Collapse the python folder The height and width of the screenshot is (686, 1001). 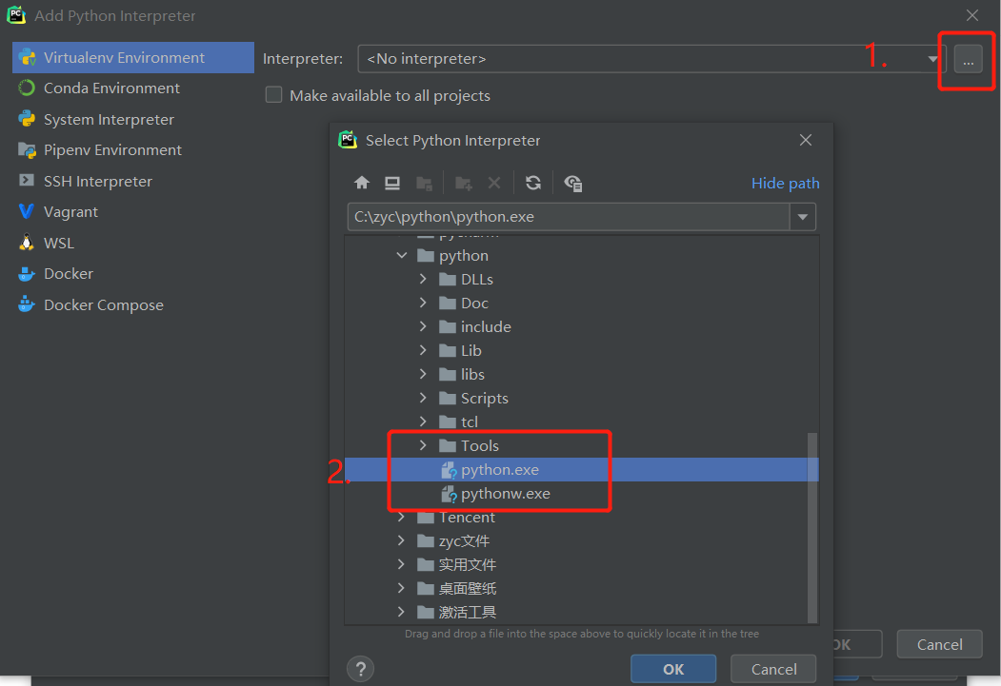pyautogui.click(x=402, y=255)
